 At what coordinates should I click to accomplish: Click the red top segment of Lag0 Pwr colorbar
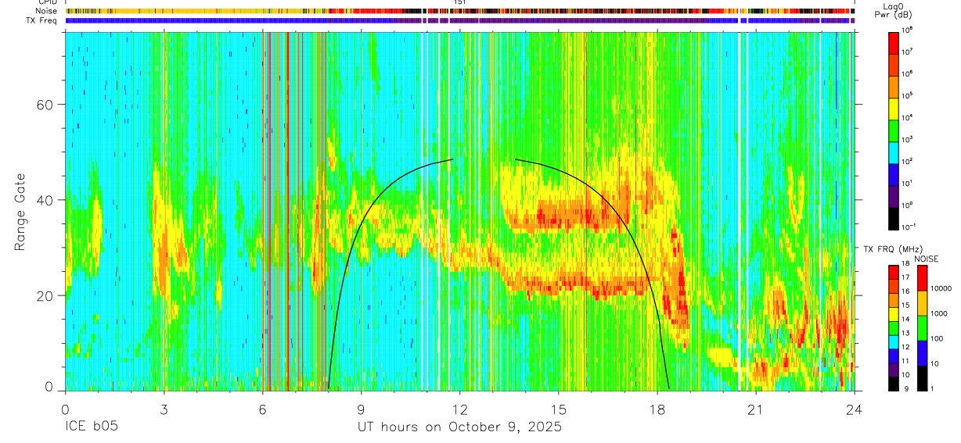tap(894, 43)
